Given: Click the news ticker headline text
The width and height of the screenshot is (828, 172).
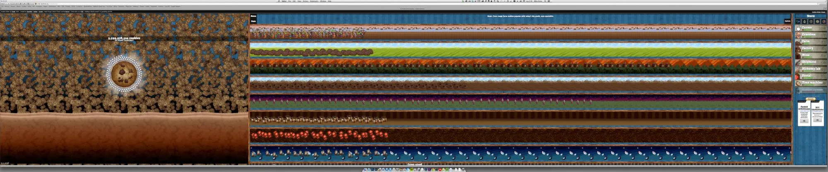Looking at the screenshot, I should click(x=520, y=16).
